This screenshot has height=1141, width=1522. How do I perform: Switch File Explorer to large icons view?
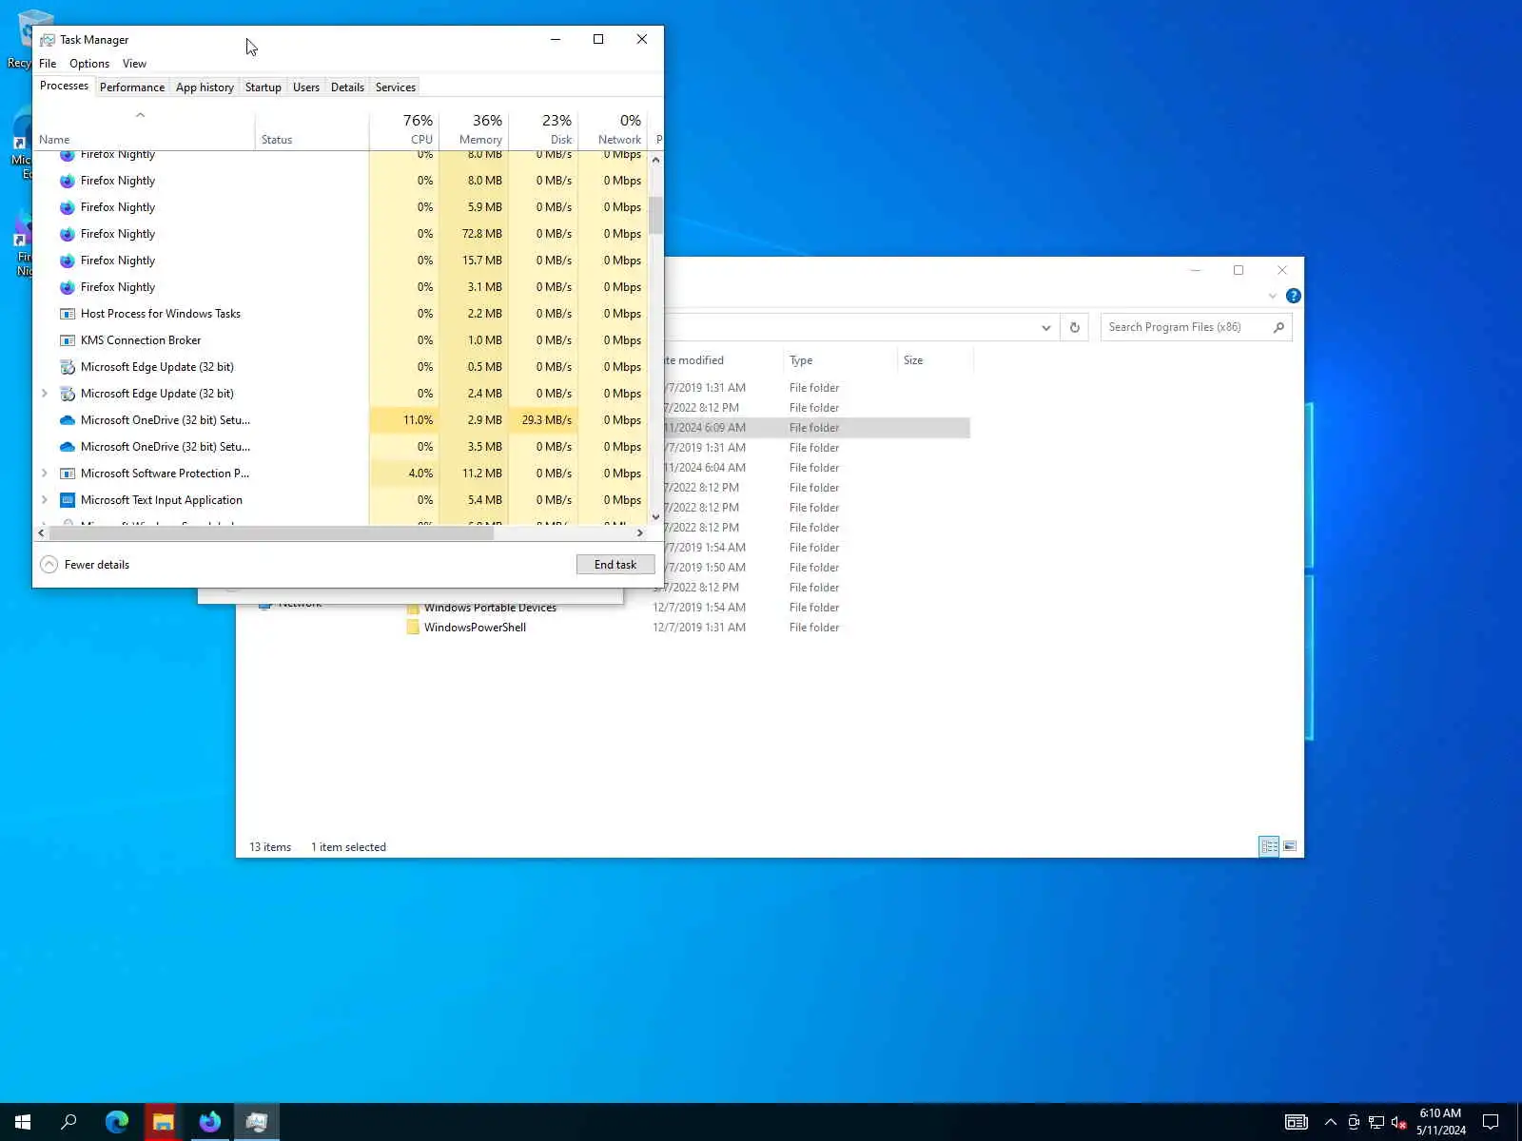pos(1290,846)
